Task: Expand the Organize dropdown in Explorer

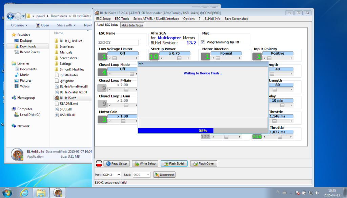Action: point(19,25)
